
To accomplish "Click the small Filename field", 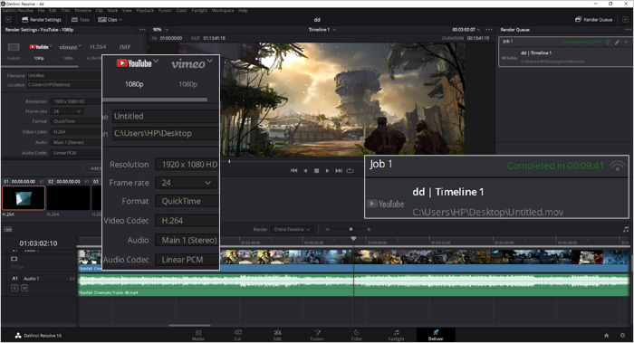I will pos(64,75).
